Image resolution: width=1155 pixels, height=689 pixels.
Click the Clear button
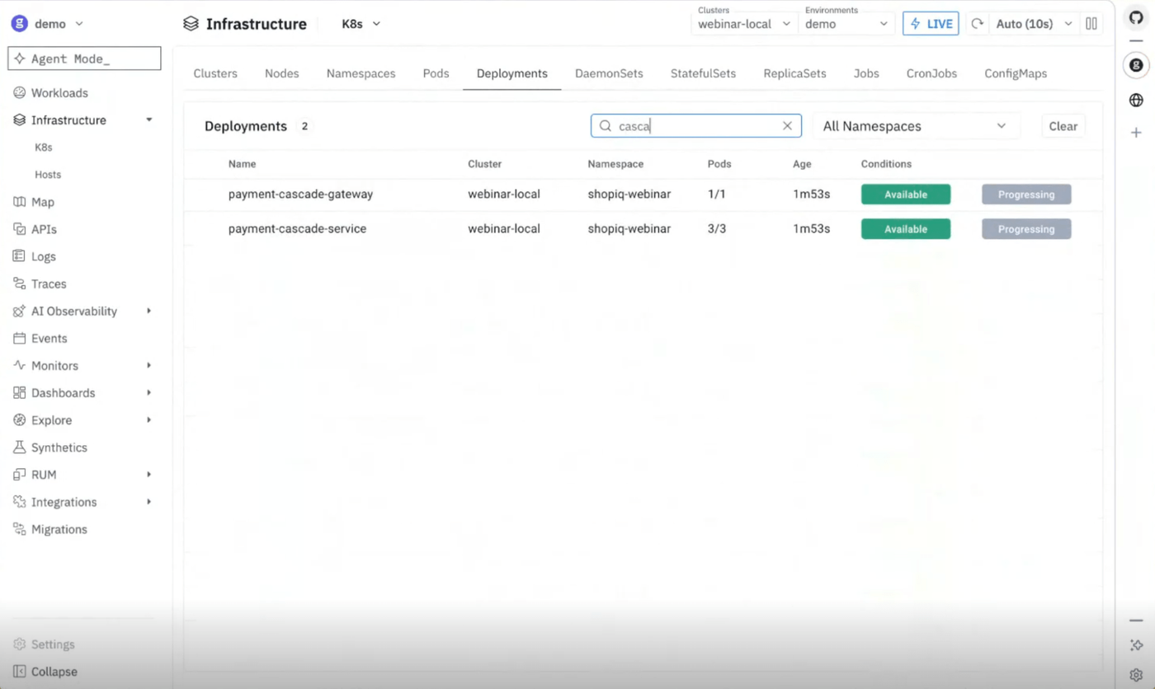(x=1063, y=126)
